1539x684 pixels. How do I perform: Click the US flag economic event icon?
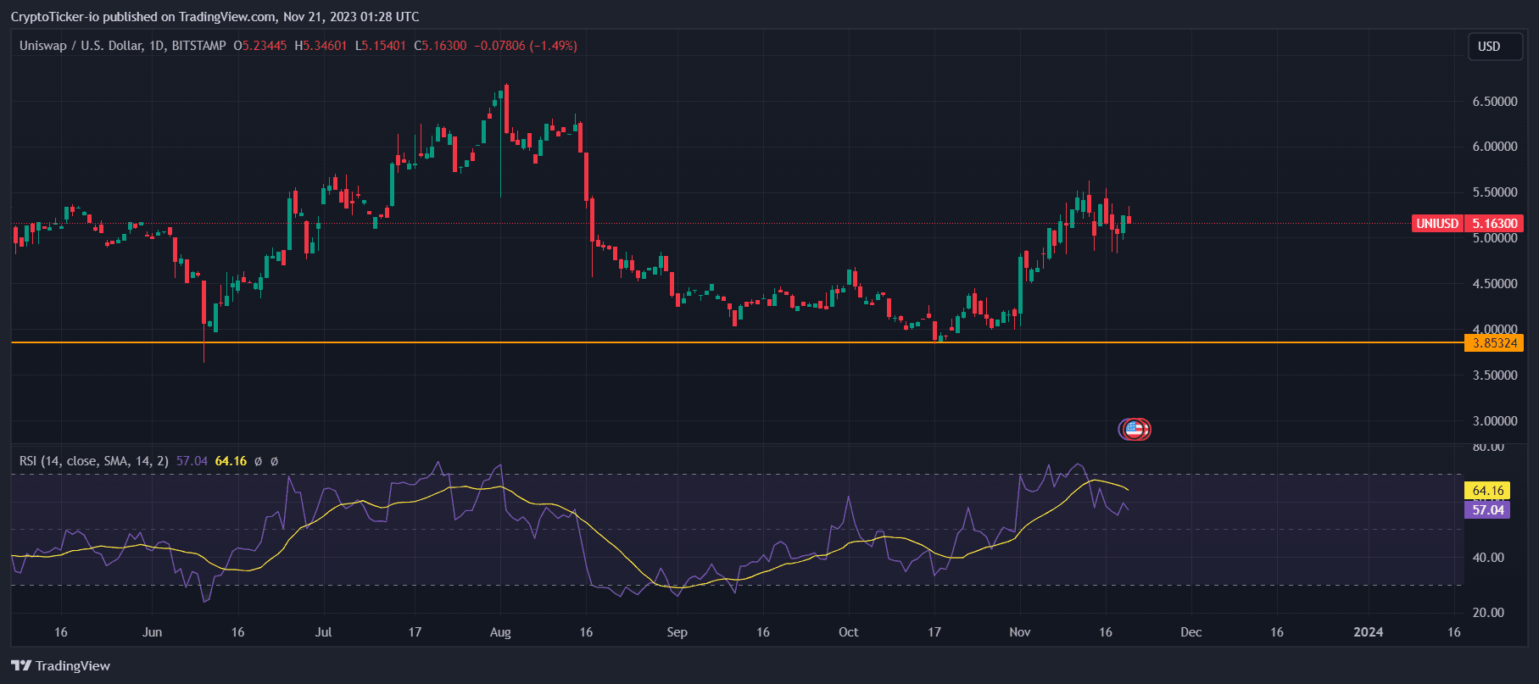pyautogui.click(x=1134, y=429)
